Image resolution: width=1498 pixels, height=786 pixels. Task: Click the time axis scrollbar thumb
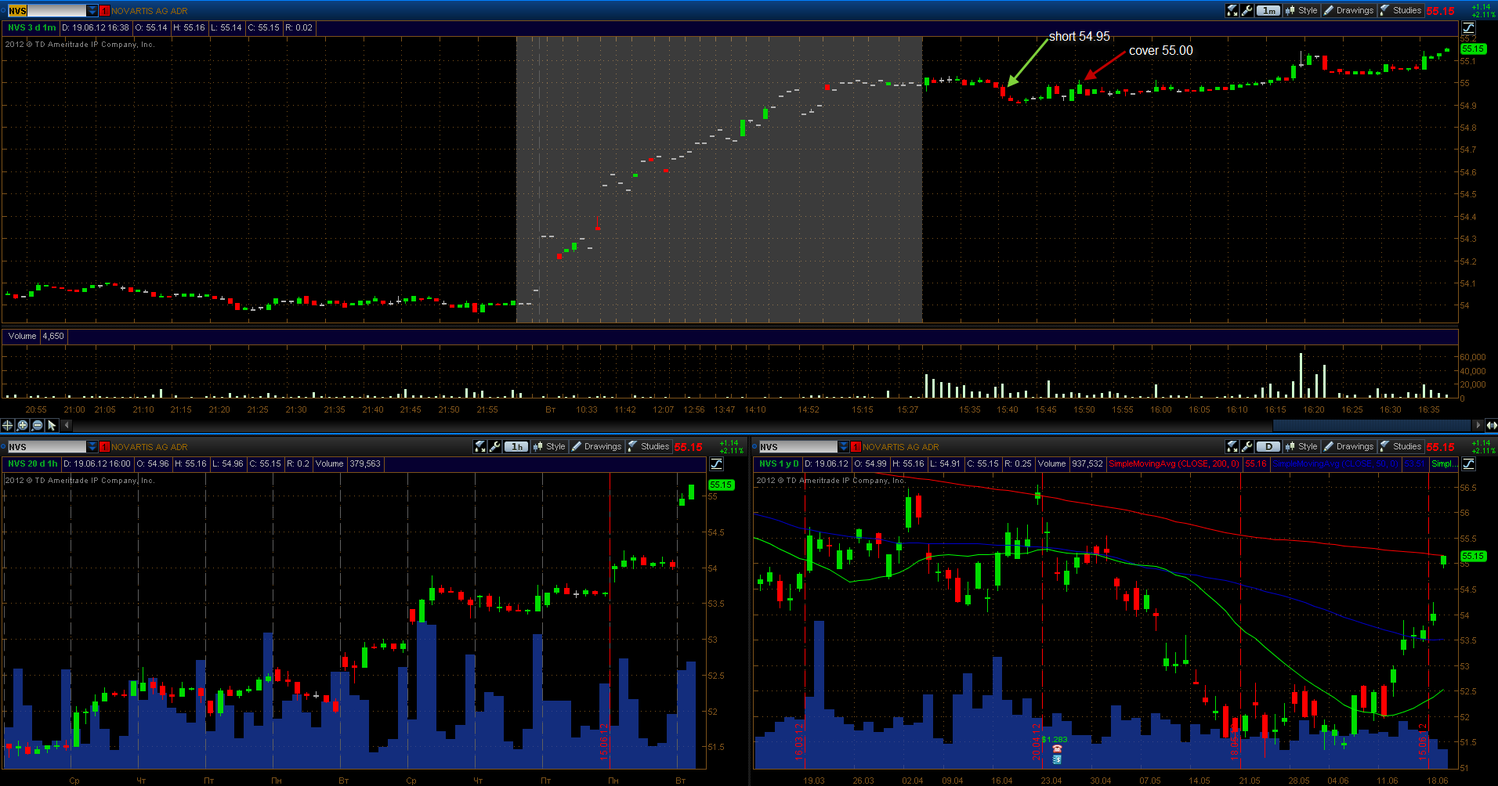1373,425
